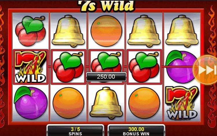Click the 3/5 SPINS counter panel

(x=76, y=131)
